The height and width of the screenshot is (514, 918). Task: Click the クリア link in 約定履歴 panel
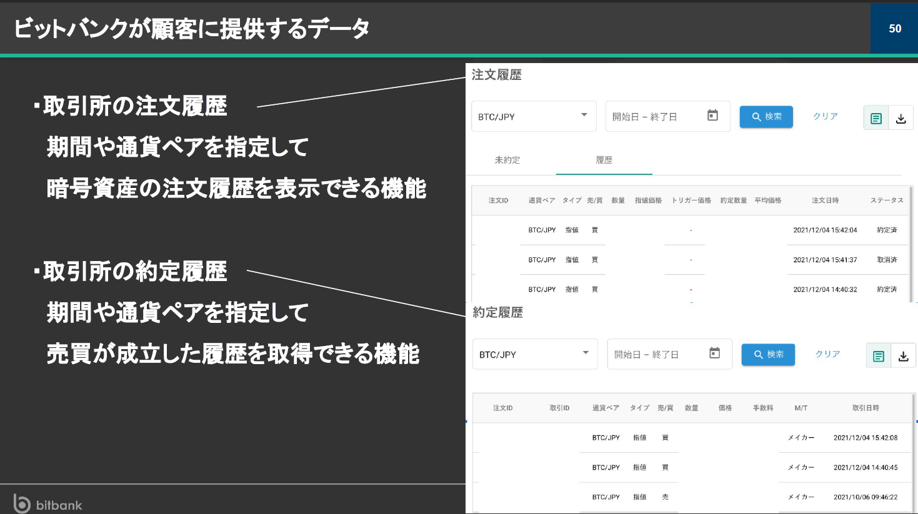tap(828, 354)
